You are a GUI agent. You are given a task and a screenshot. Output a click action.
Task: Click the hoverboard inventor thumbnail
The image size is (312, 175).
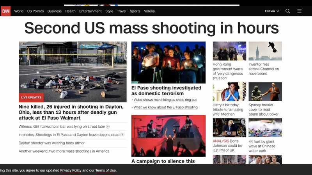[x=265, y=51]
